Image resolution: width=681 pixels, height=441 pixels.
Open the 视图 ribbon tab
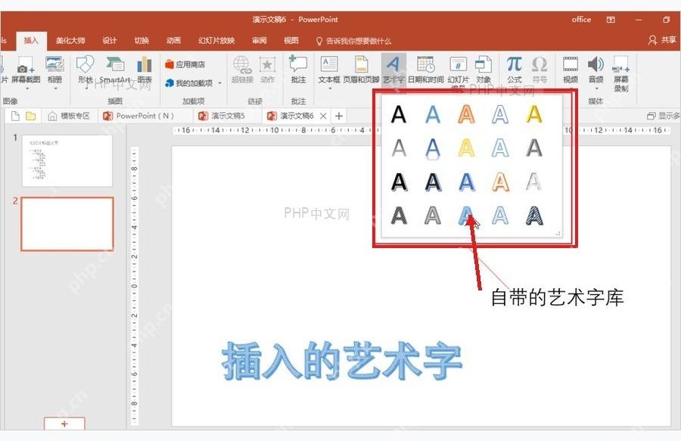coord(291,41)
